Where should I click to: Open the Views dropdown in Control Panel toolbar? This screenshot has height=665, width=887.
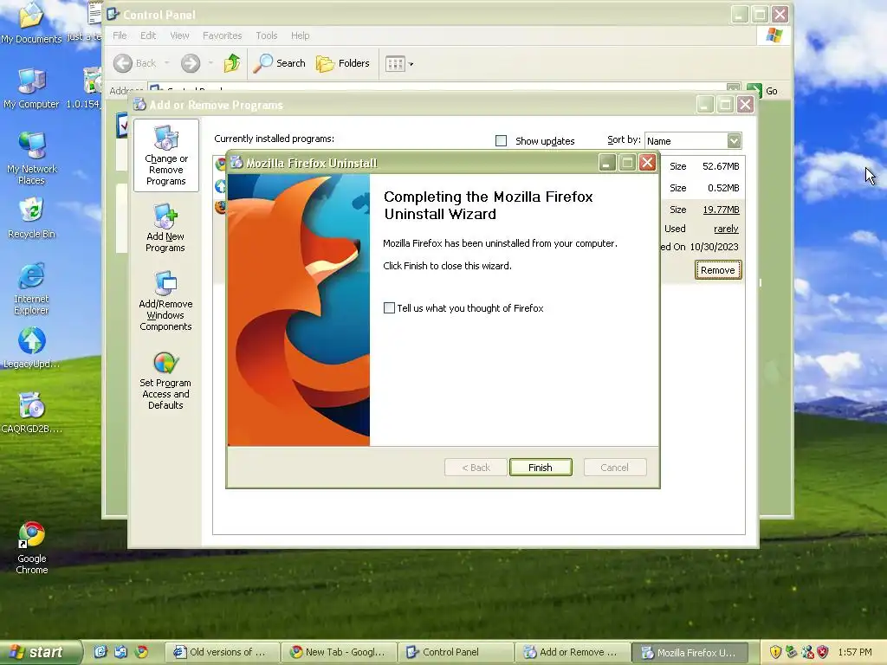398,64
